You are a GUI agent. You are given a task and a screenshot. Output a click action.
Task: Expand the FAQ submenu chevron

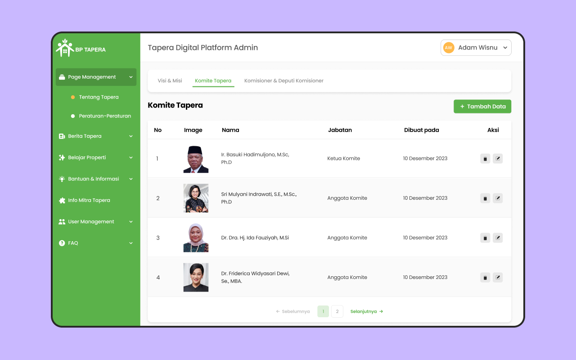tap(131, 243)
